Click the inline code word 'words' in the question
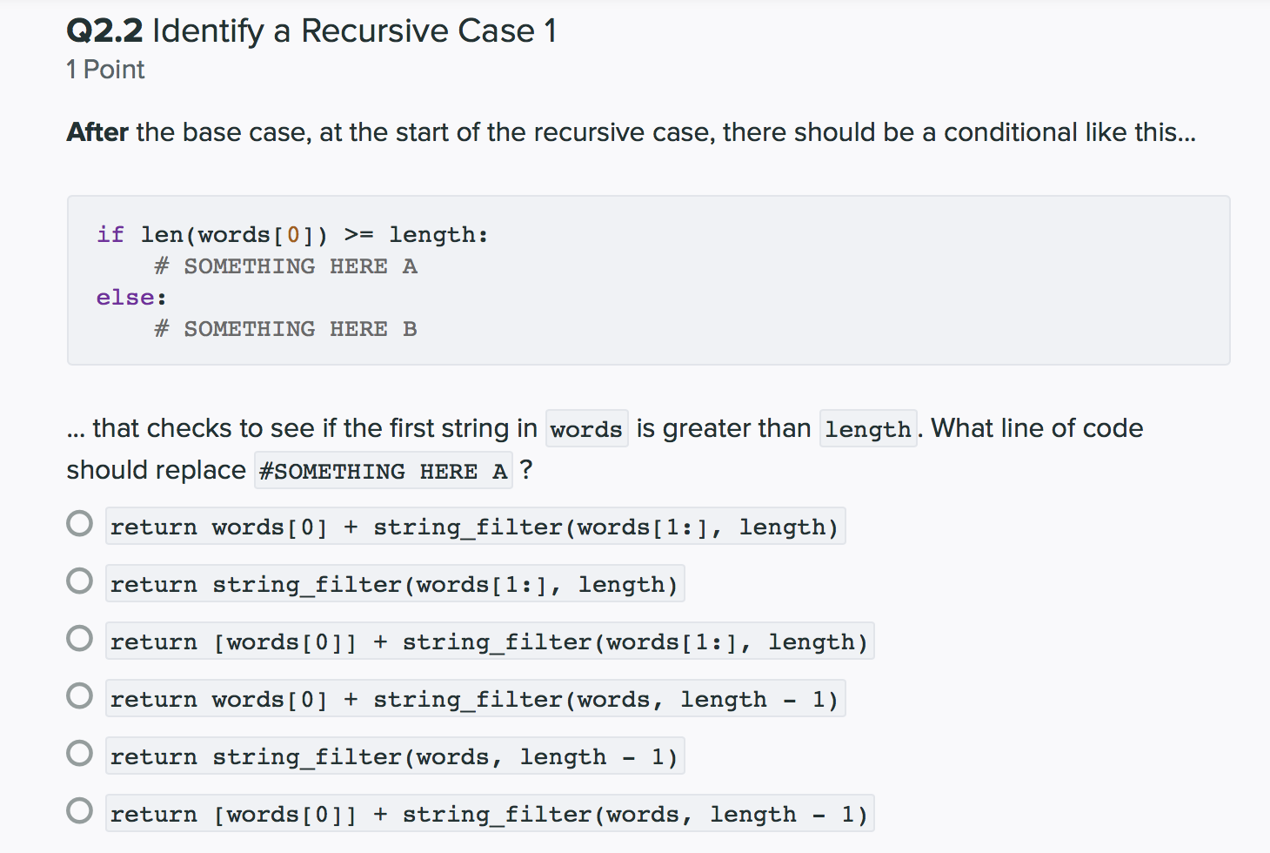 (x=586, y=429)
